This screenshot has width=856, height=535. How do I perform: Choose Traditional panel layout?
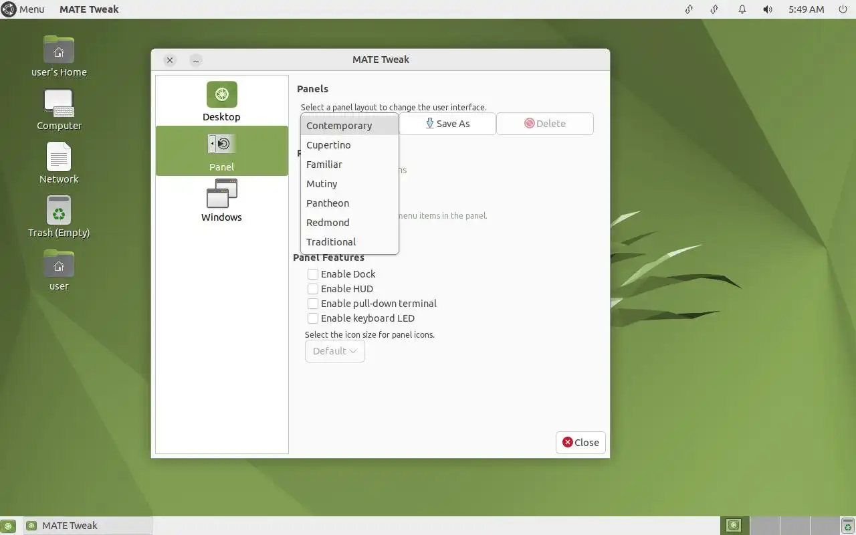coord(350,242)
